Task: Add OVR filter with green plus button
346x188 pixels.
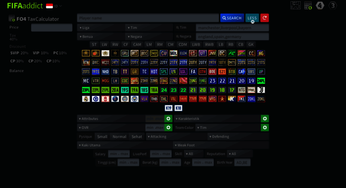Action: click(x=168, y=128)
